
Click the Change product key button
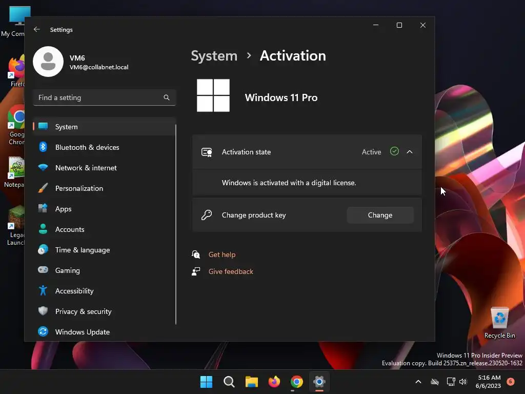point(380,215)
